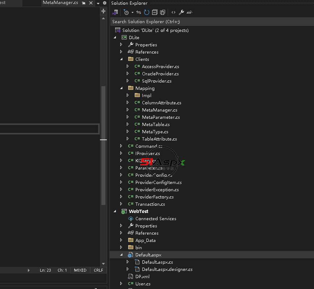Collapse the Clients folder
The image size is (314, 289).
click(x=121, y=59)
